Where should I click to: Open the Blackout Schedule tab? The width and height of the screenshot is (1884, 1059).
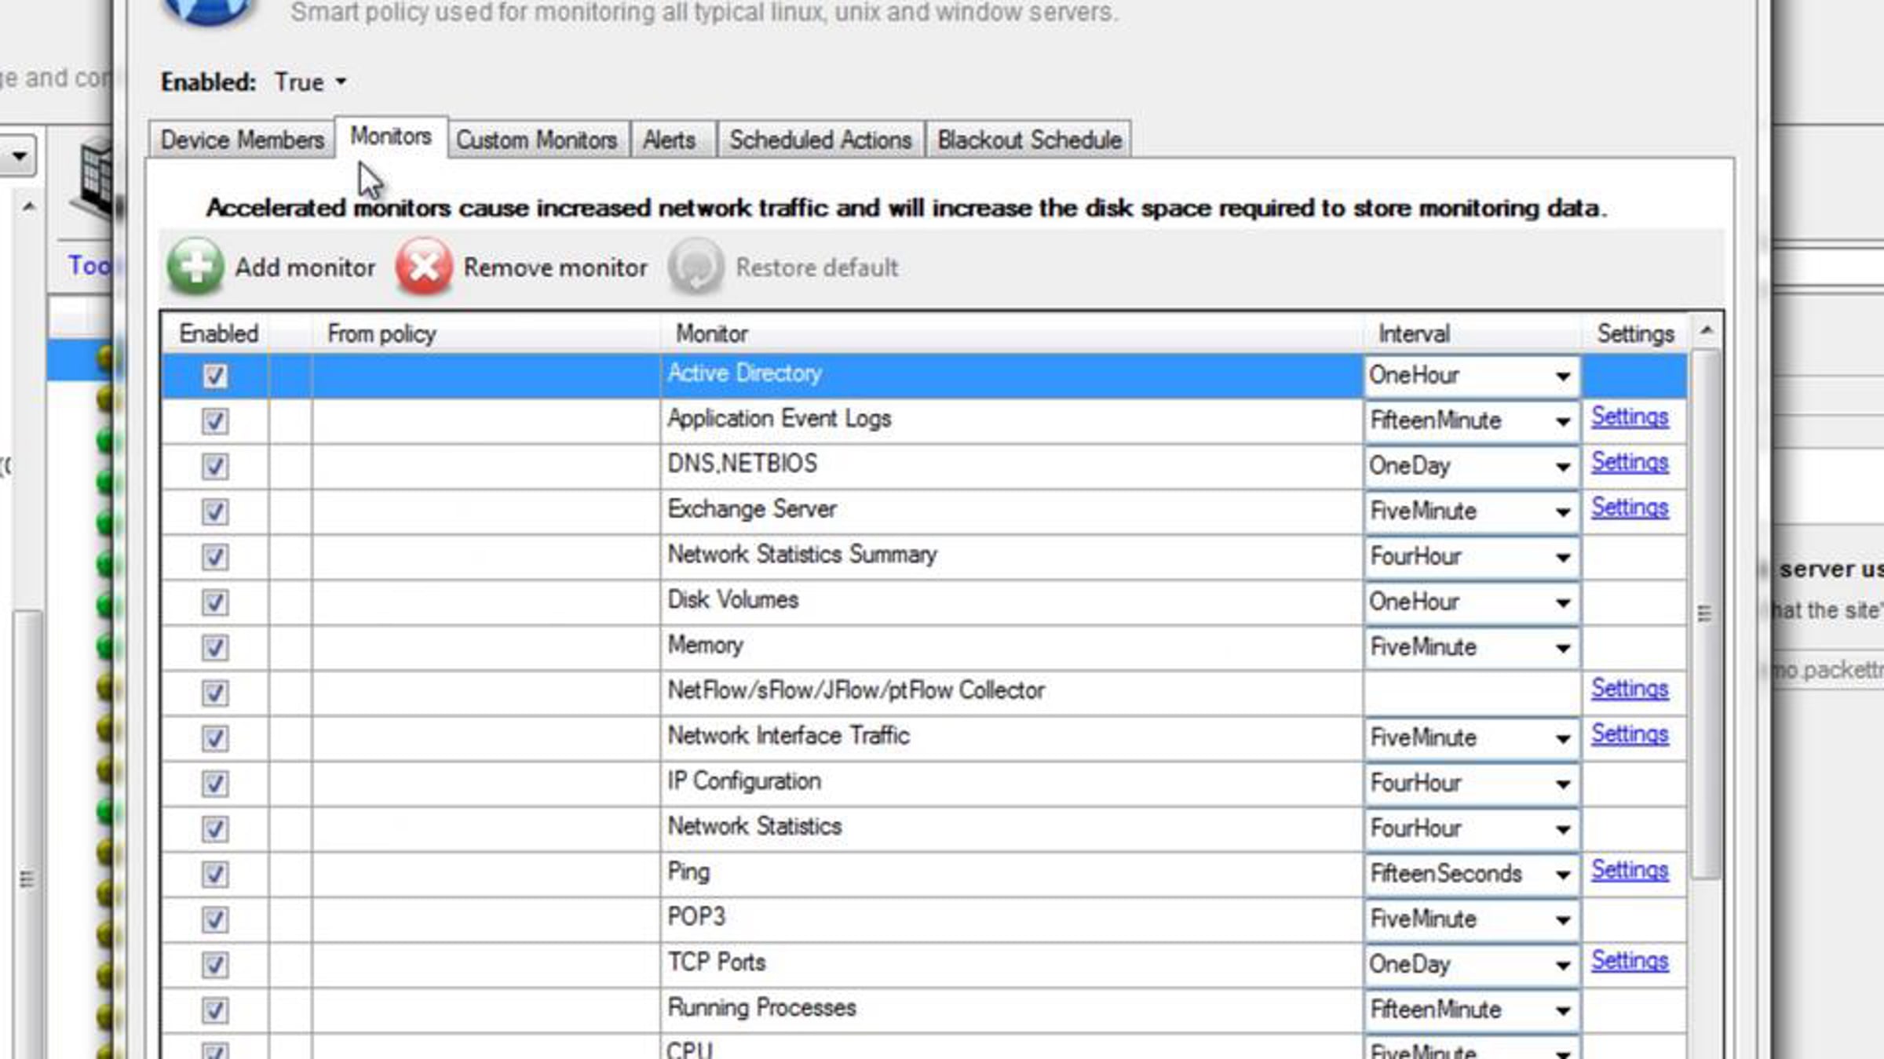coord(1029,140)
